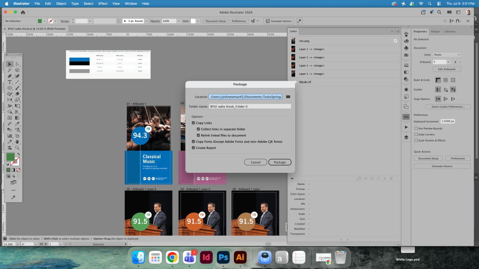
Task: Open the Effect menu
Action: (x=102, y=4)
